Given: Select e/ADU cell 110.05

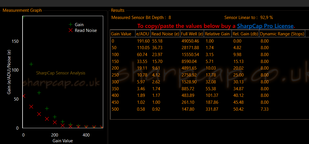Looking at the screenshot, I should pyautogui.click(x=143, y=48).
